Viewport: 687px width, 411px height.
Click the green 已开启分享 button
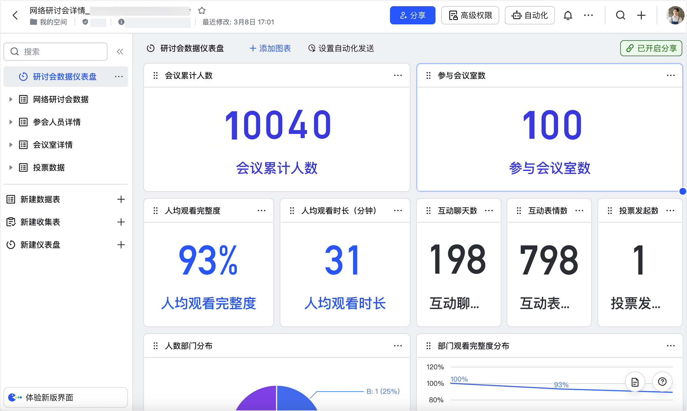[x=651, y=48]
